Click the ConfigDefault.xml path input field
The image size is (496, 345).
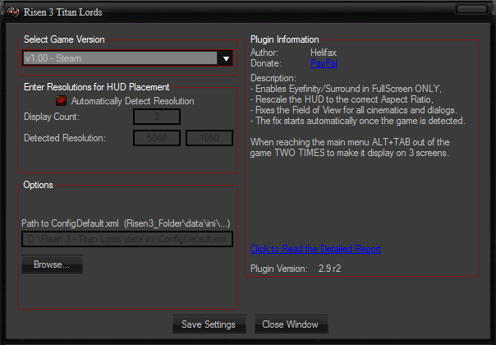(x=127, y=239)
